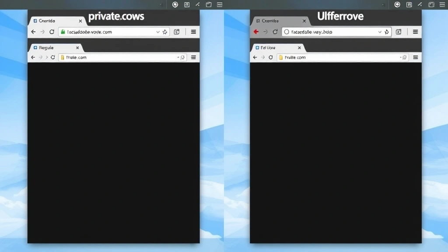Toggle the bookmark star for facapdode way.bdp
Viewport: 448px width, 252px height.
click(x=386, y=31)
